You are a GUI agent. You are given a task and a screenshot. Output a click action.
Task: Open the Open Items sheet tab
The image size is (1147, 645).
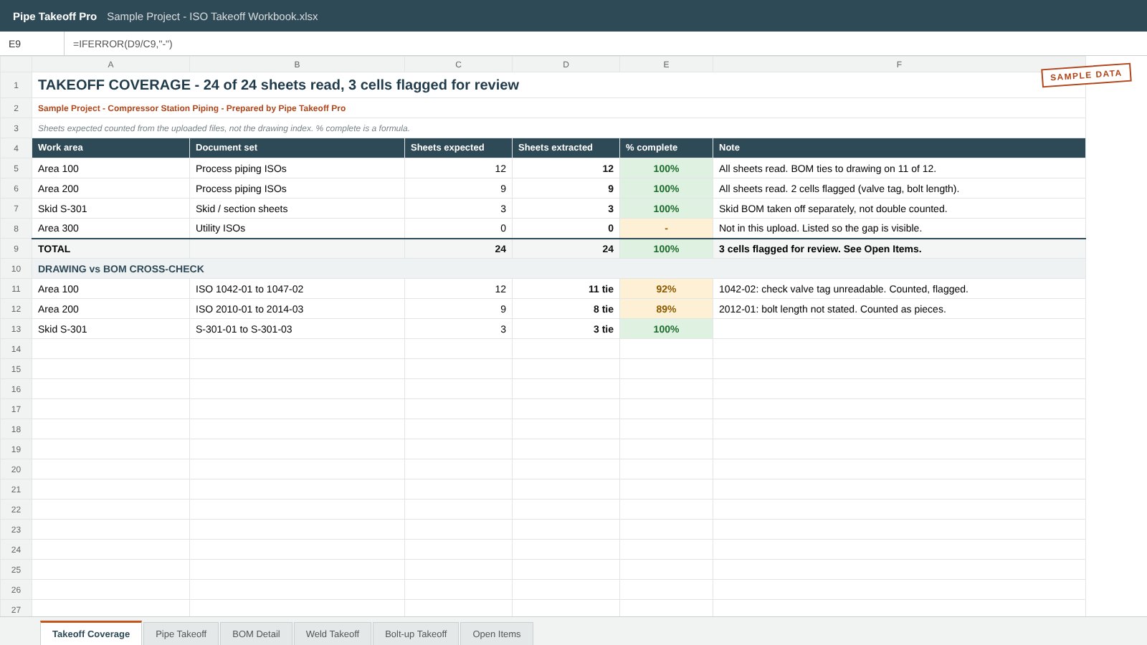click(496, 634)
